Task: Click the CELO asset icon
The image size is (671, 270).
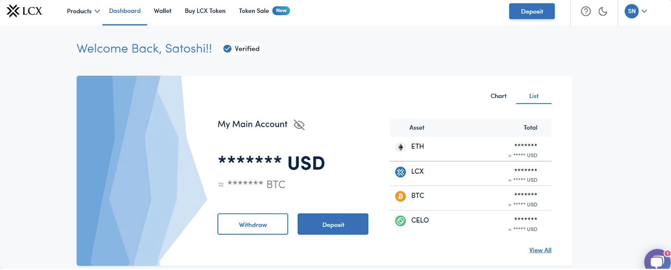Action: tap(401, 221)
